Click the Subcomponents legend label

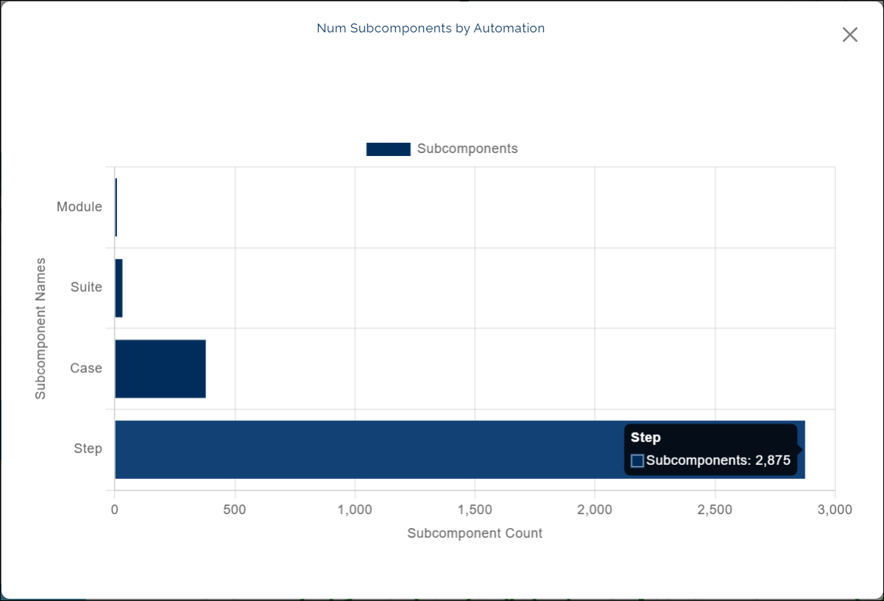(467, 149)
